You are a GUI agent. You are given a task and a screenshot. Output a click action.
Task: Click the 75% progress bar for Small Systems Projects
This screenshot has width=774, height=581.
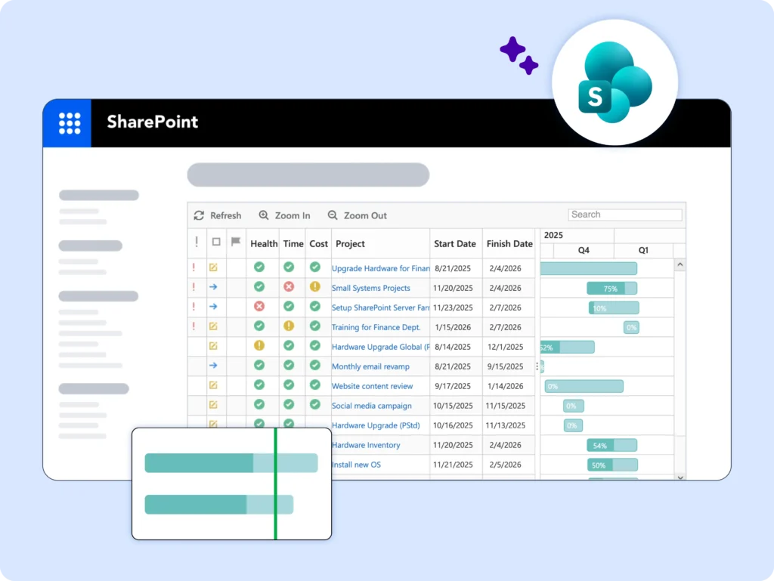pos(611,288)
